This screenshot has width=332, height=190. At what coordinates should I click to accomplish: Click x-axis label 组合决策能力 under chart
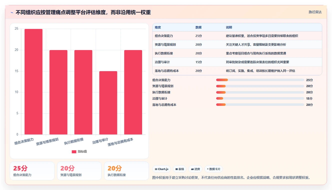(24, 141)
